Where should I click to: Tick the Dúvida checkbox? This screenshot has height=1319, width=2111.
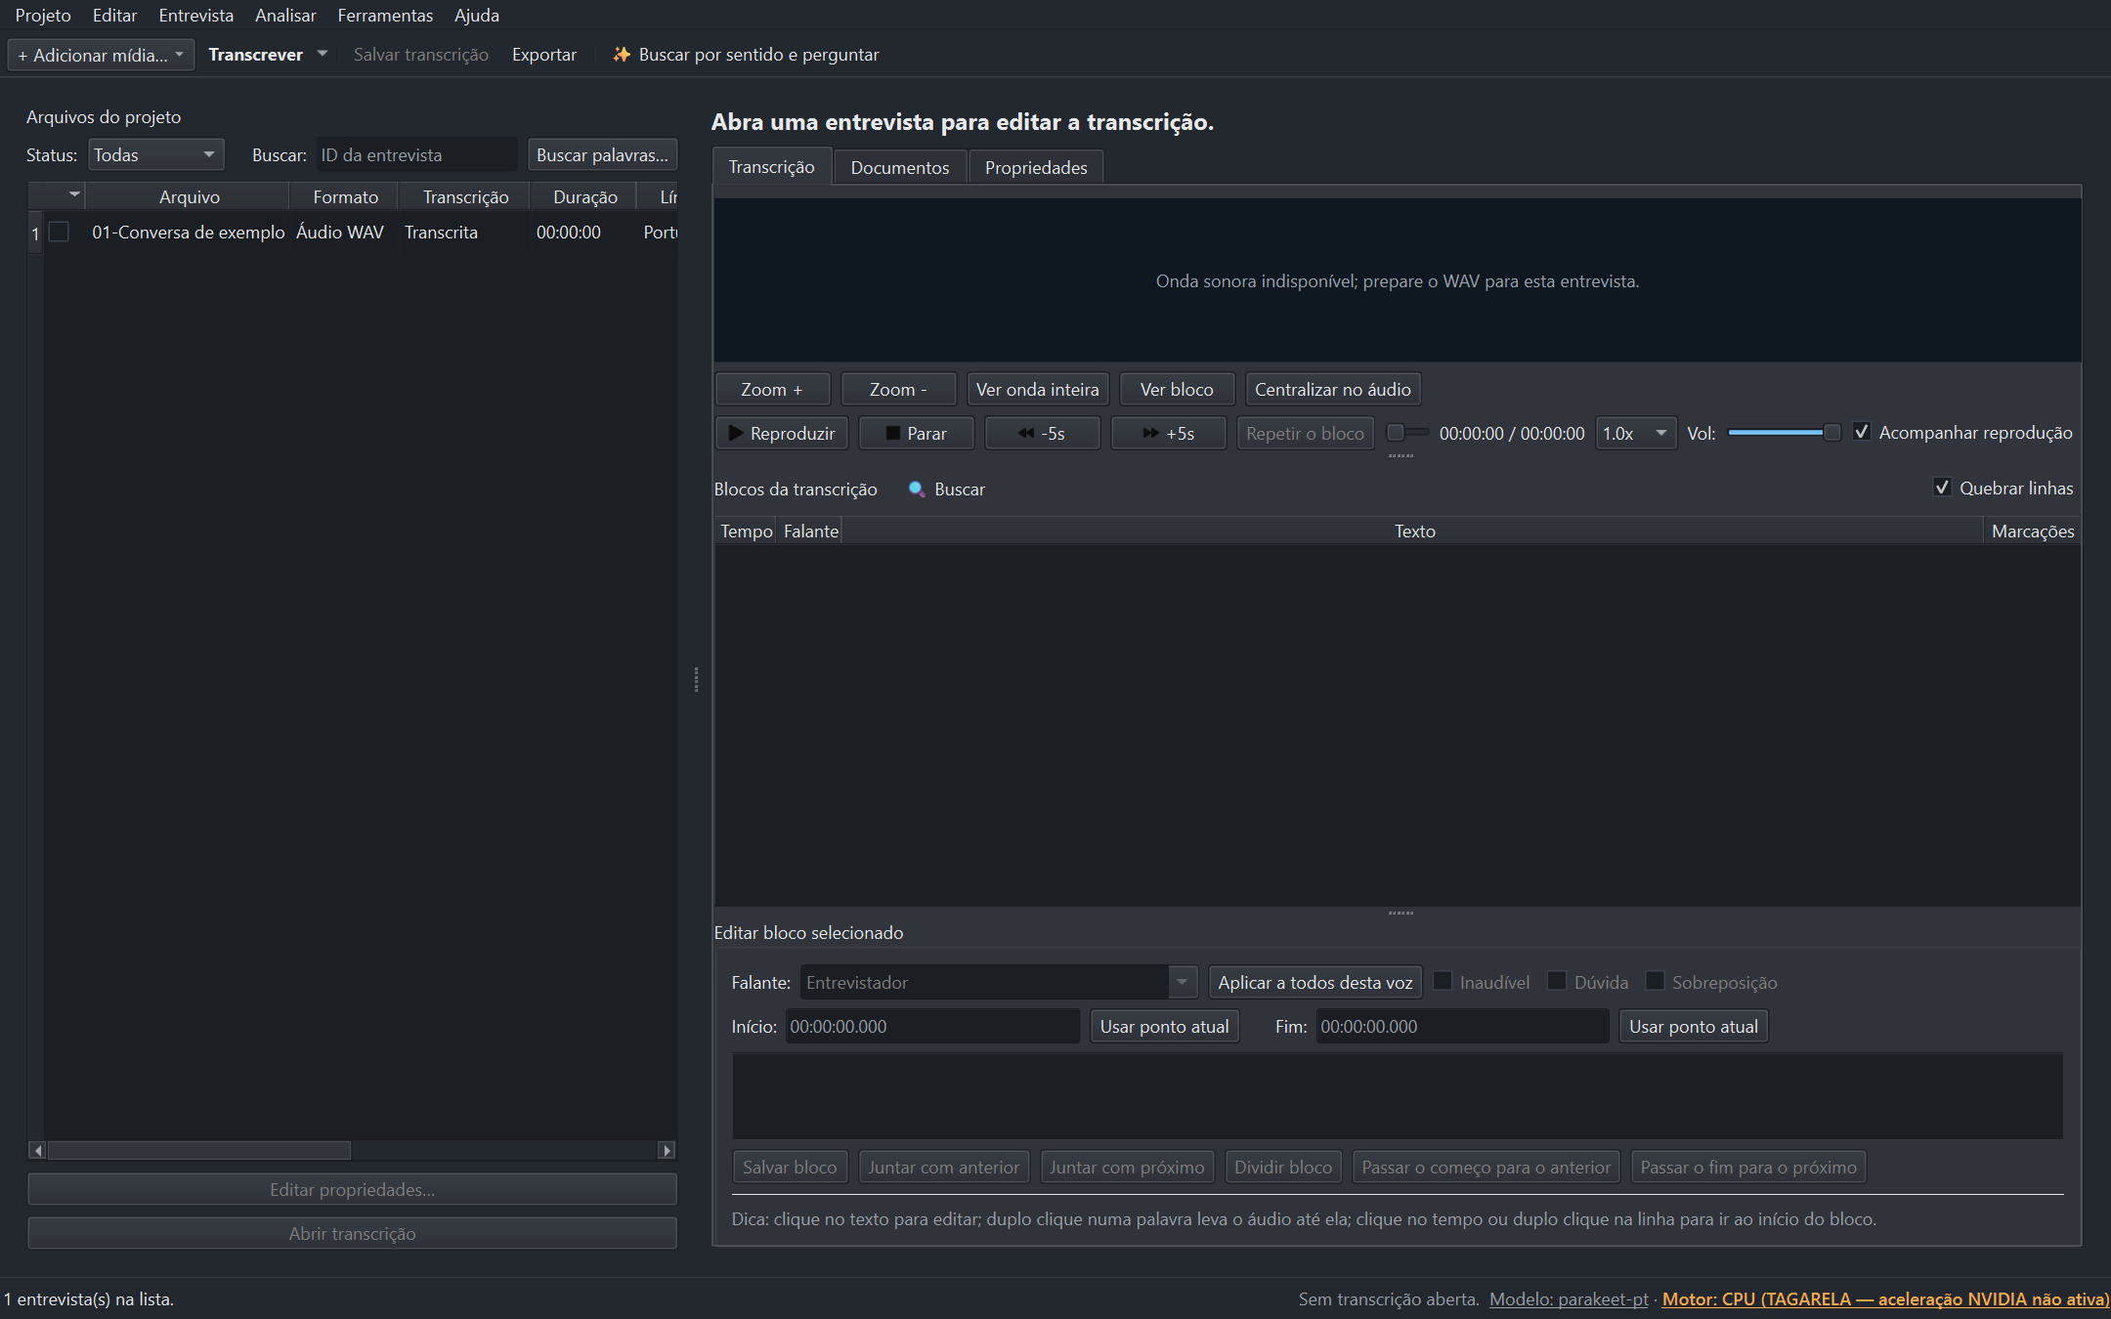tap(1557, 981)
